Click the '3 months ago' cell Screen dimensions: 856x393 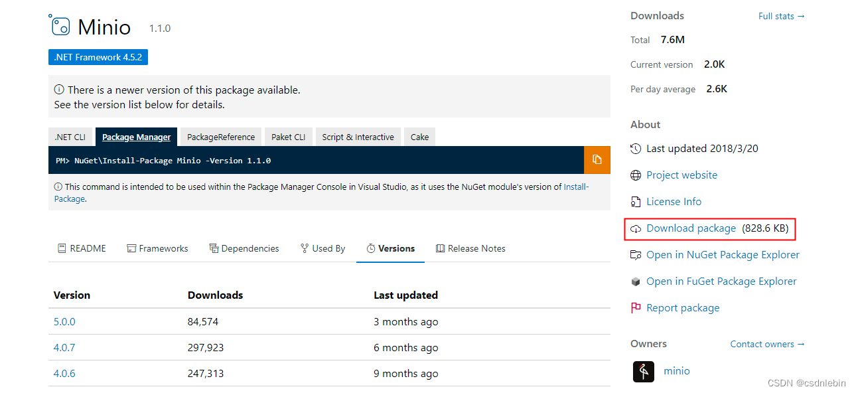pyautogui.click(x=406, y=321)
